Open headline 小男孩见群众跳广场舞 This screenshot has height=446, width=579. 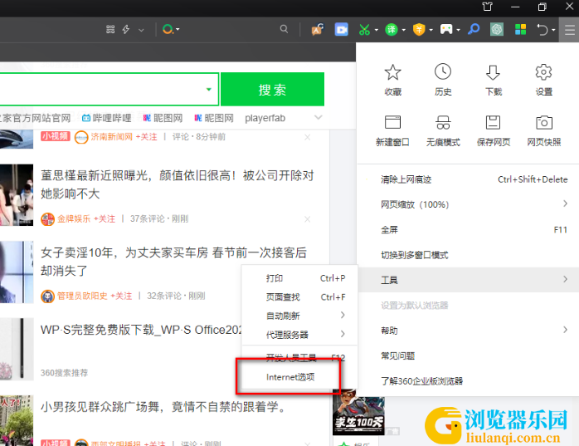pyautogui.click(x=163, y=407)
